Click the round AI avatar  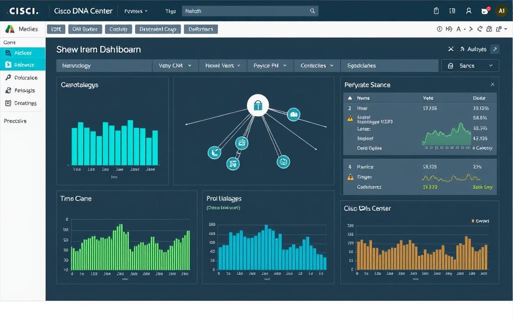click(x=501, y=11)
